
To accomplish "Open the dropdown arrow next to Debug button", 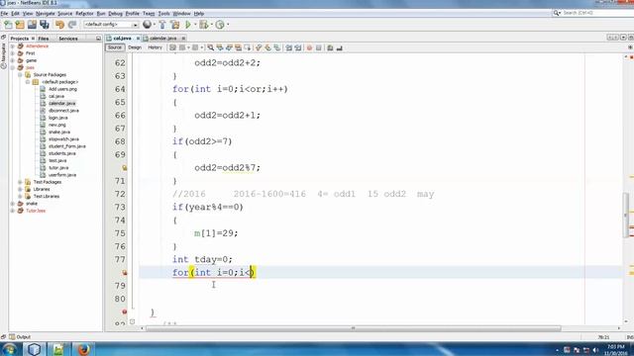I will click(x=211, y=25).
